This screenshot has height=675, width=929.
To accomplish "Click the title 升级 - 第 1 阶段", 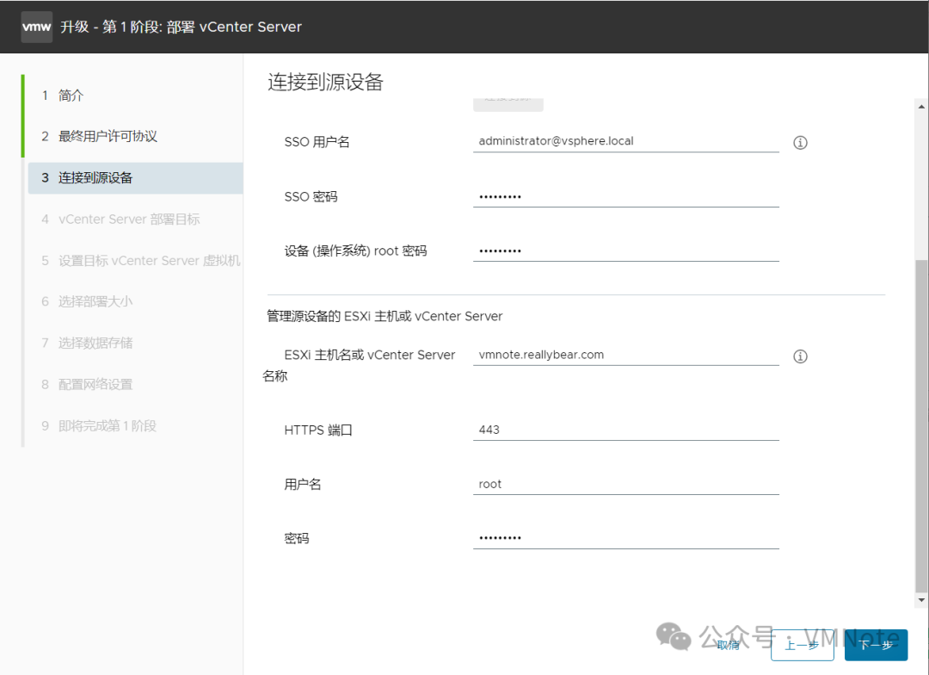I will tap(181, 27).
